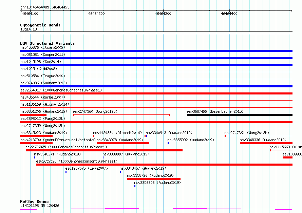
Task: Click the ruler at position 46464300
Action: click(163, 14)
